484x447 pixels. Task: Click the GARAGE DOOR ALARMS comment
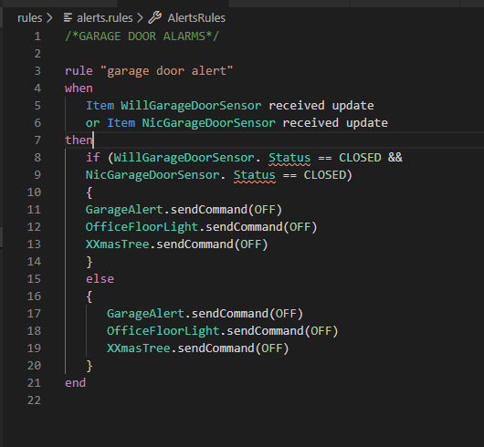point(142,36)
